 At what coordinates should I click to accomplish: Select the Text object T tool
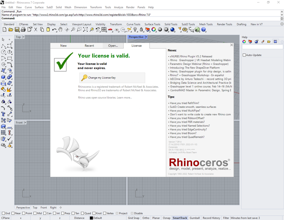3,114
